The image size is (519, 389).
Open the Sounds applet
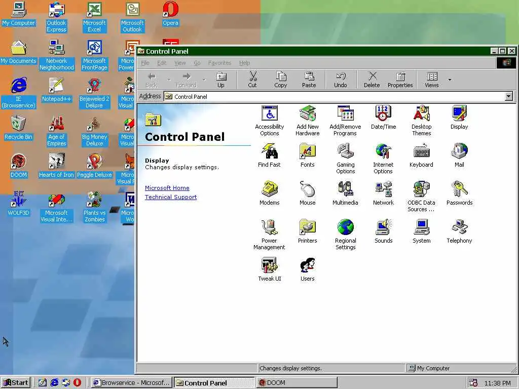383,231
